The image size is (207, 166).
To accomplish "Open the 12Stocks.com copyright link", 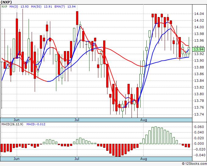I will (x=194, y=164).
